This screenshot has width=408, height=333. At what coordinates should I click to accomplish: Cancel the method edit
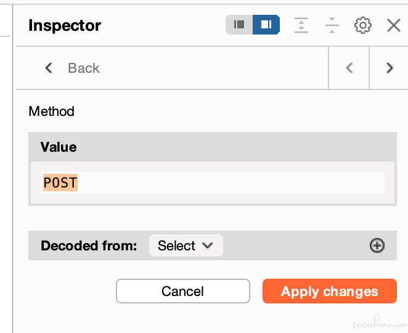(183, 291)
